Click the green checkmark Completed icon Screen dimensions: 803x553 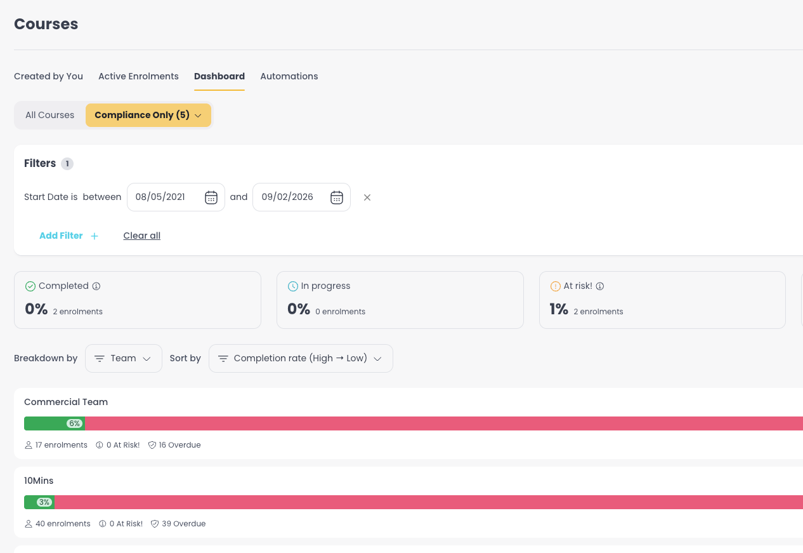click(30, 286)
